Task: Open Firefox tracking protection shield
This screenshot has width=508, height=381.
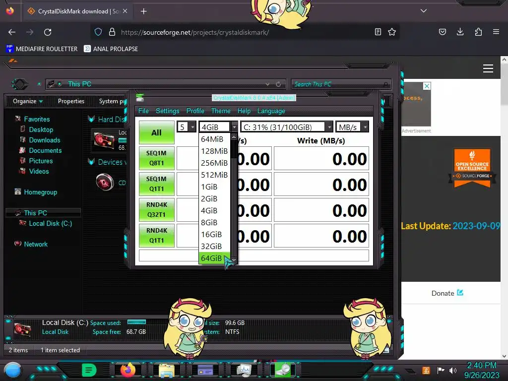Action: 98,32
